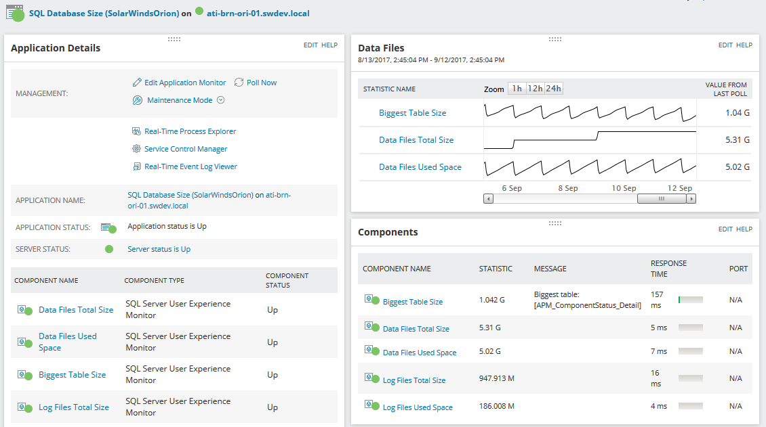The image size is (766, 427).
Task: Click the Application Details panel drag handle
Action: tap(174, 39)
